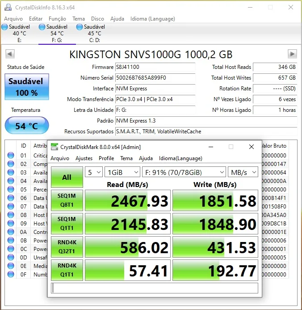Viewport: 302px width, 310px height.
Task: Click RND4K Q32T1 read result 586.02
Action: (128, 247)
